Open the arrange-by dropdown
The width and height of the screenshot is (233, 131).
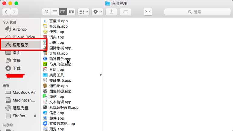(83, 12)
